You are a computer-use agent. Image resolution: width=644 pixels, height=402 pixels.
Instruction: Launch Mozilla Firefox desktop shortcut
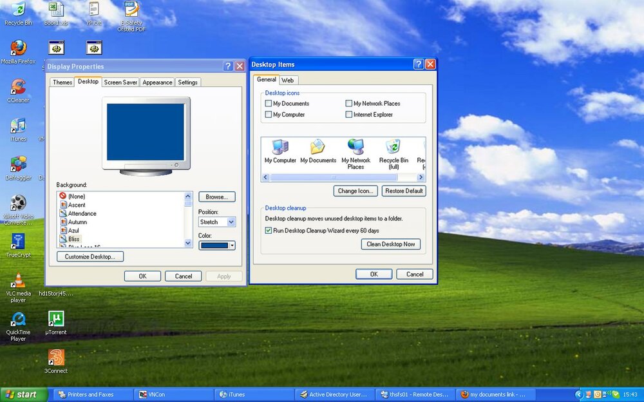[18, 52]
